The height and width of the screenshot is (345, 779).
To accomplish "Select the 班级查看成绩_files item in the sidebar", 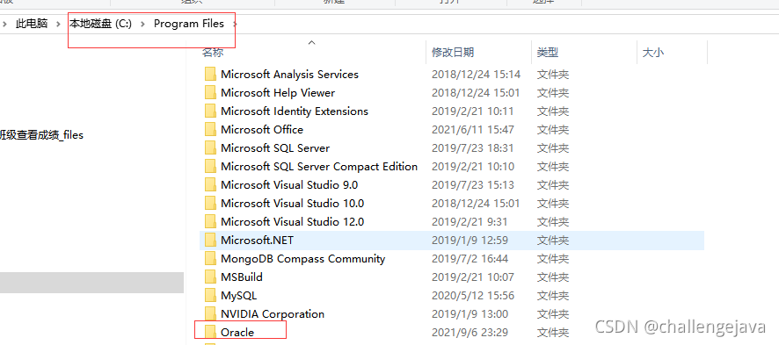I will (41, 135).
